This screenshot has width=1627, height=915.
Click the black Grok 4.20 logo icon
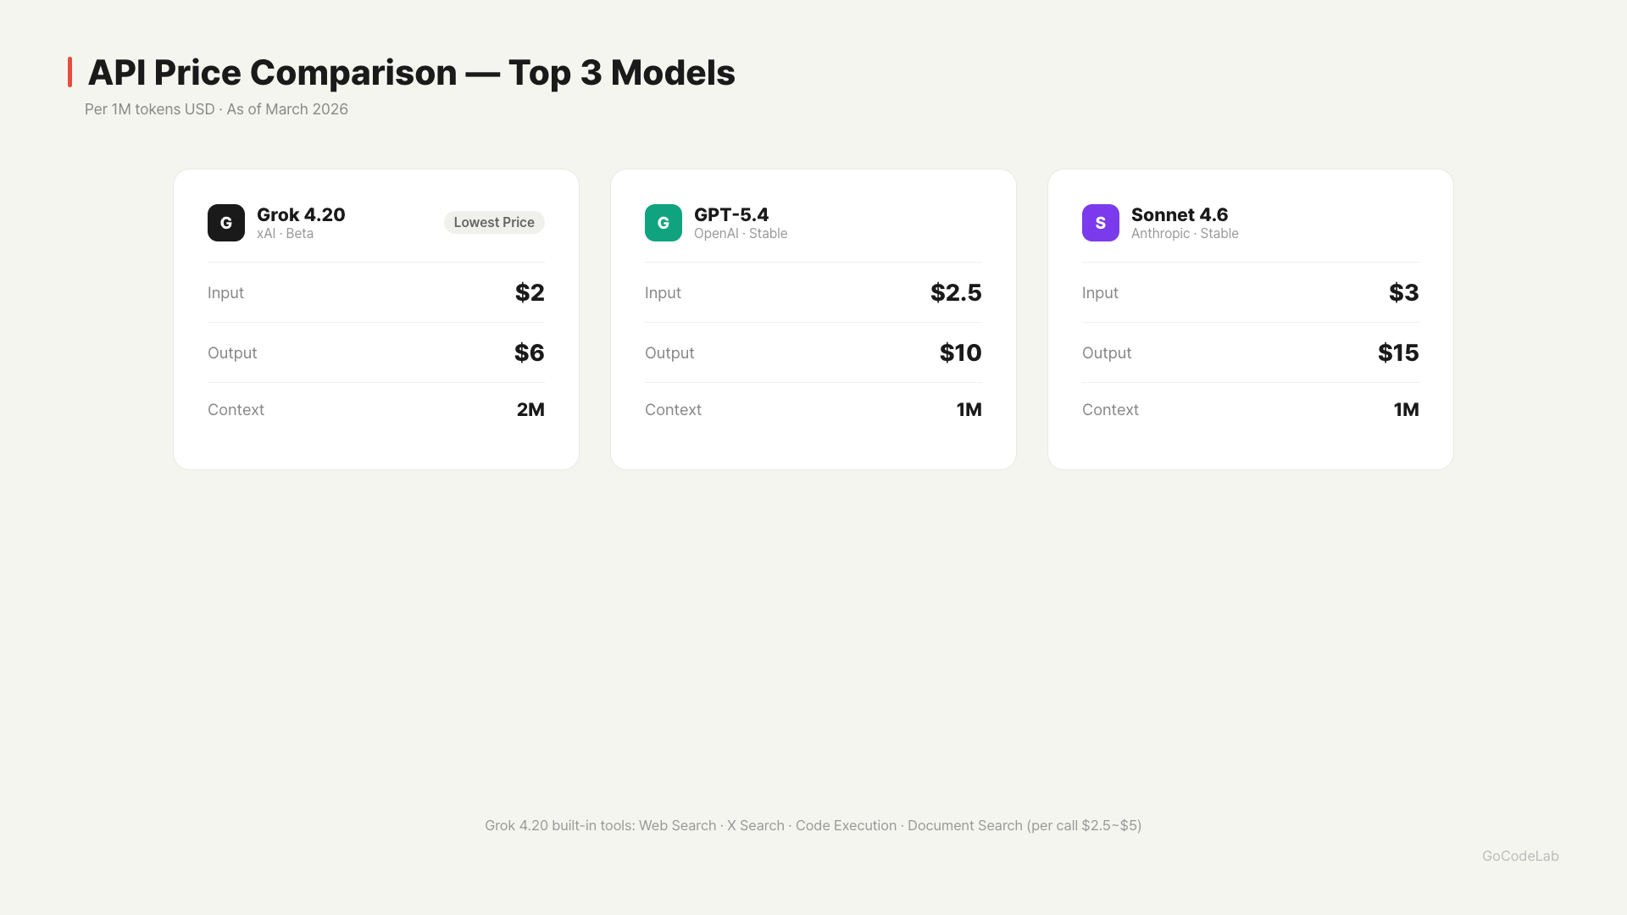pyautogui.click(x=226, y=223)
